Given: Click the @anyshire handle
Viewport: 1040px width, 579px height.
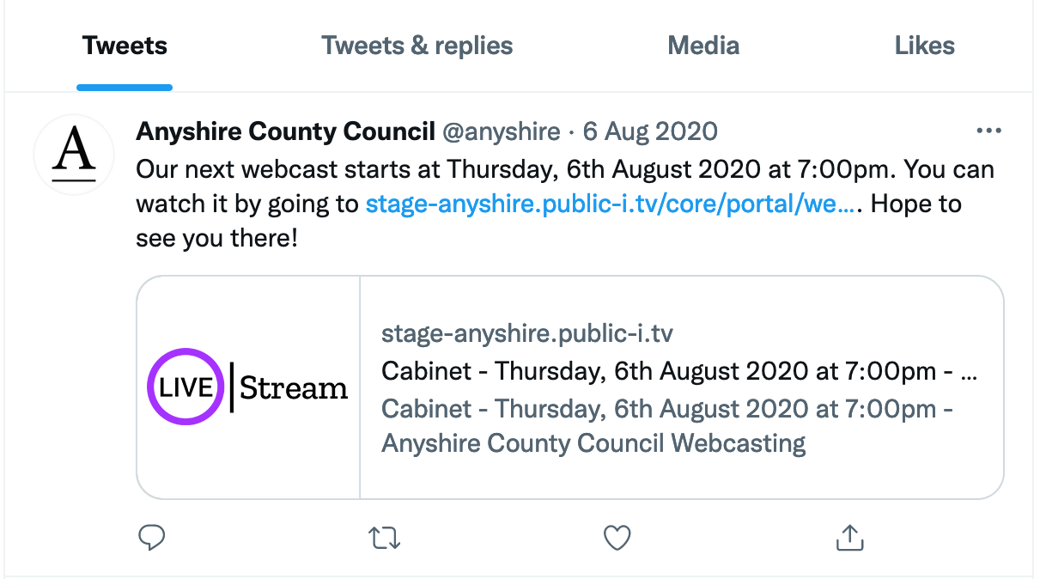Looking at the screenshot, I should 501,131.
